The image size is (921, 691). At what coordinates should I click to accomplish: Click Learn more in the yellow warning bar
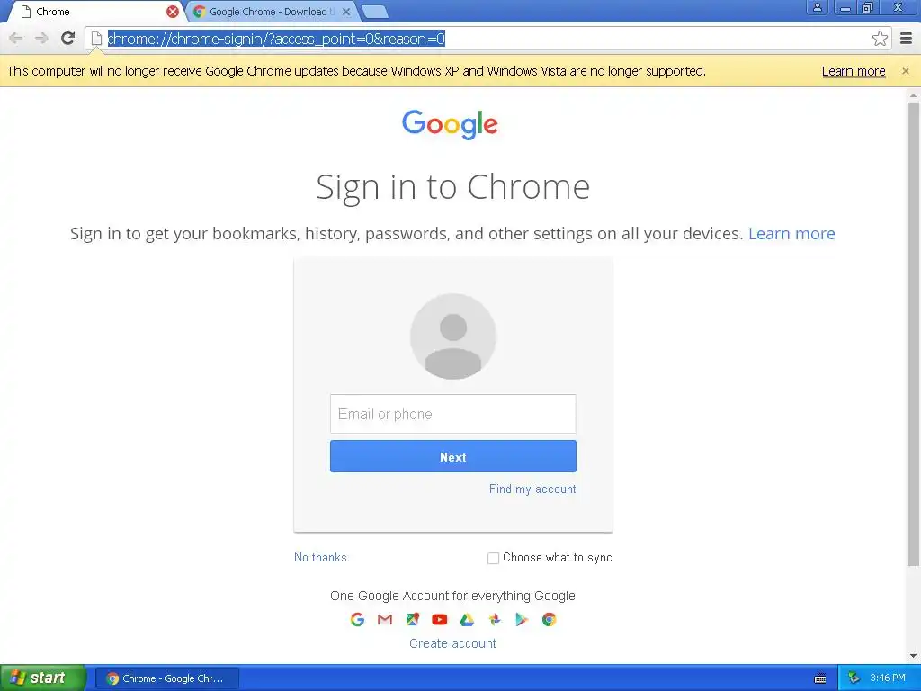[x=854, y=71]
